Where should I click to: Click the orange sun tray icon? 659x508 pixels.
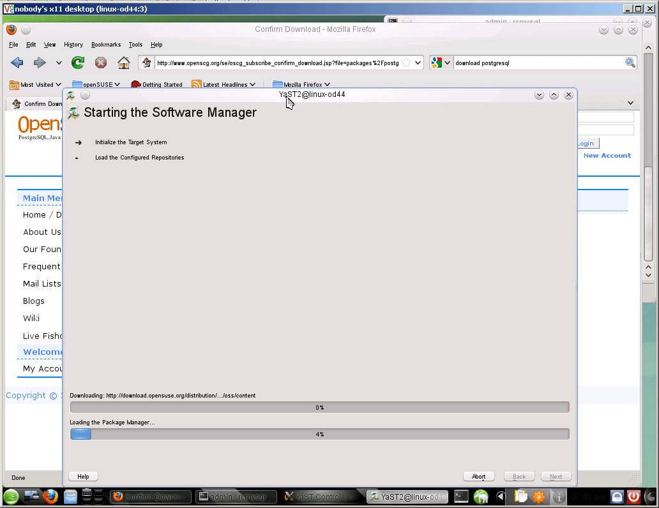coord(539,497)
